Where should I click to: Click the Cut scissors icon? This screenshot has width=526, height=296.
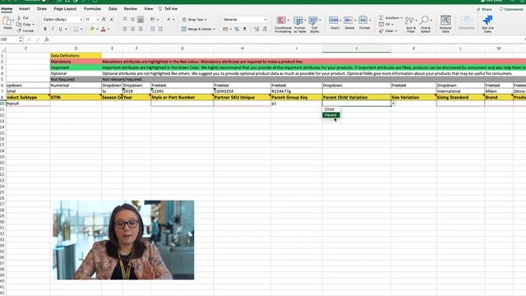[19, 18]
